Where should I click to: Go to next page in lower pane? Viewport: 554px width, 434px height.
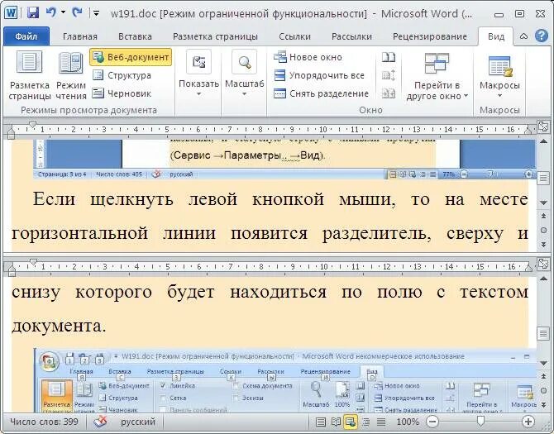click(543, 405)
